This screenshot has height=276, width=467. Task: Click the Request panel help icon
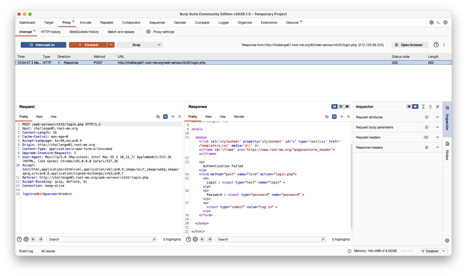coord(19,239)
